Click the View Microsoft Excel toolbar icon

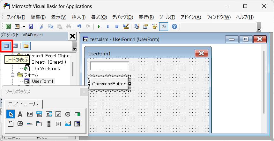(8, 26)
